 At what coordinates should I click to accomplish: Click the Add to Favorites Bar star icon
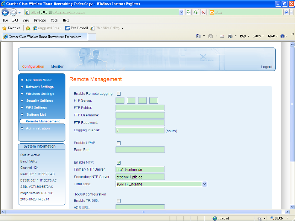coord(28,28)
